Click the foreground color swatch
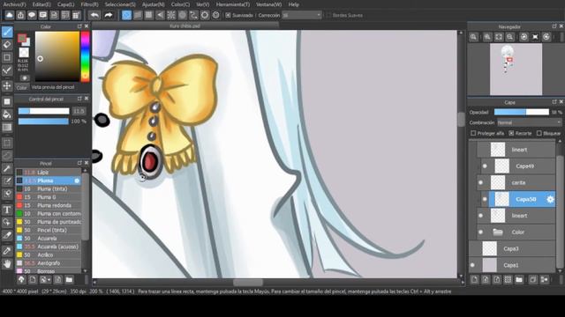The image size is (565, 317). (x=22, y=38)
